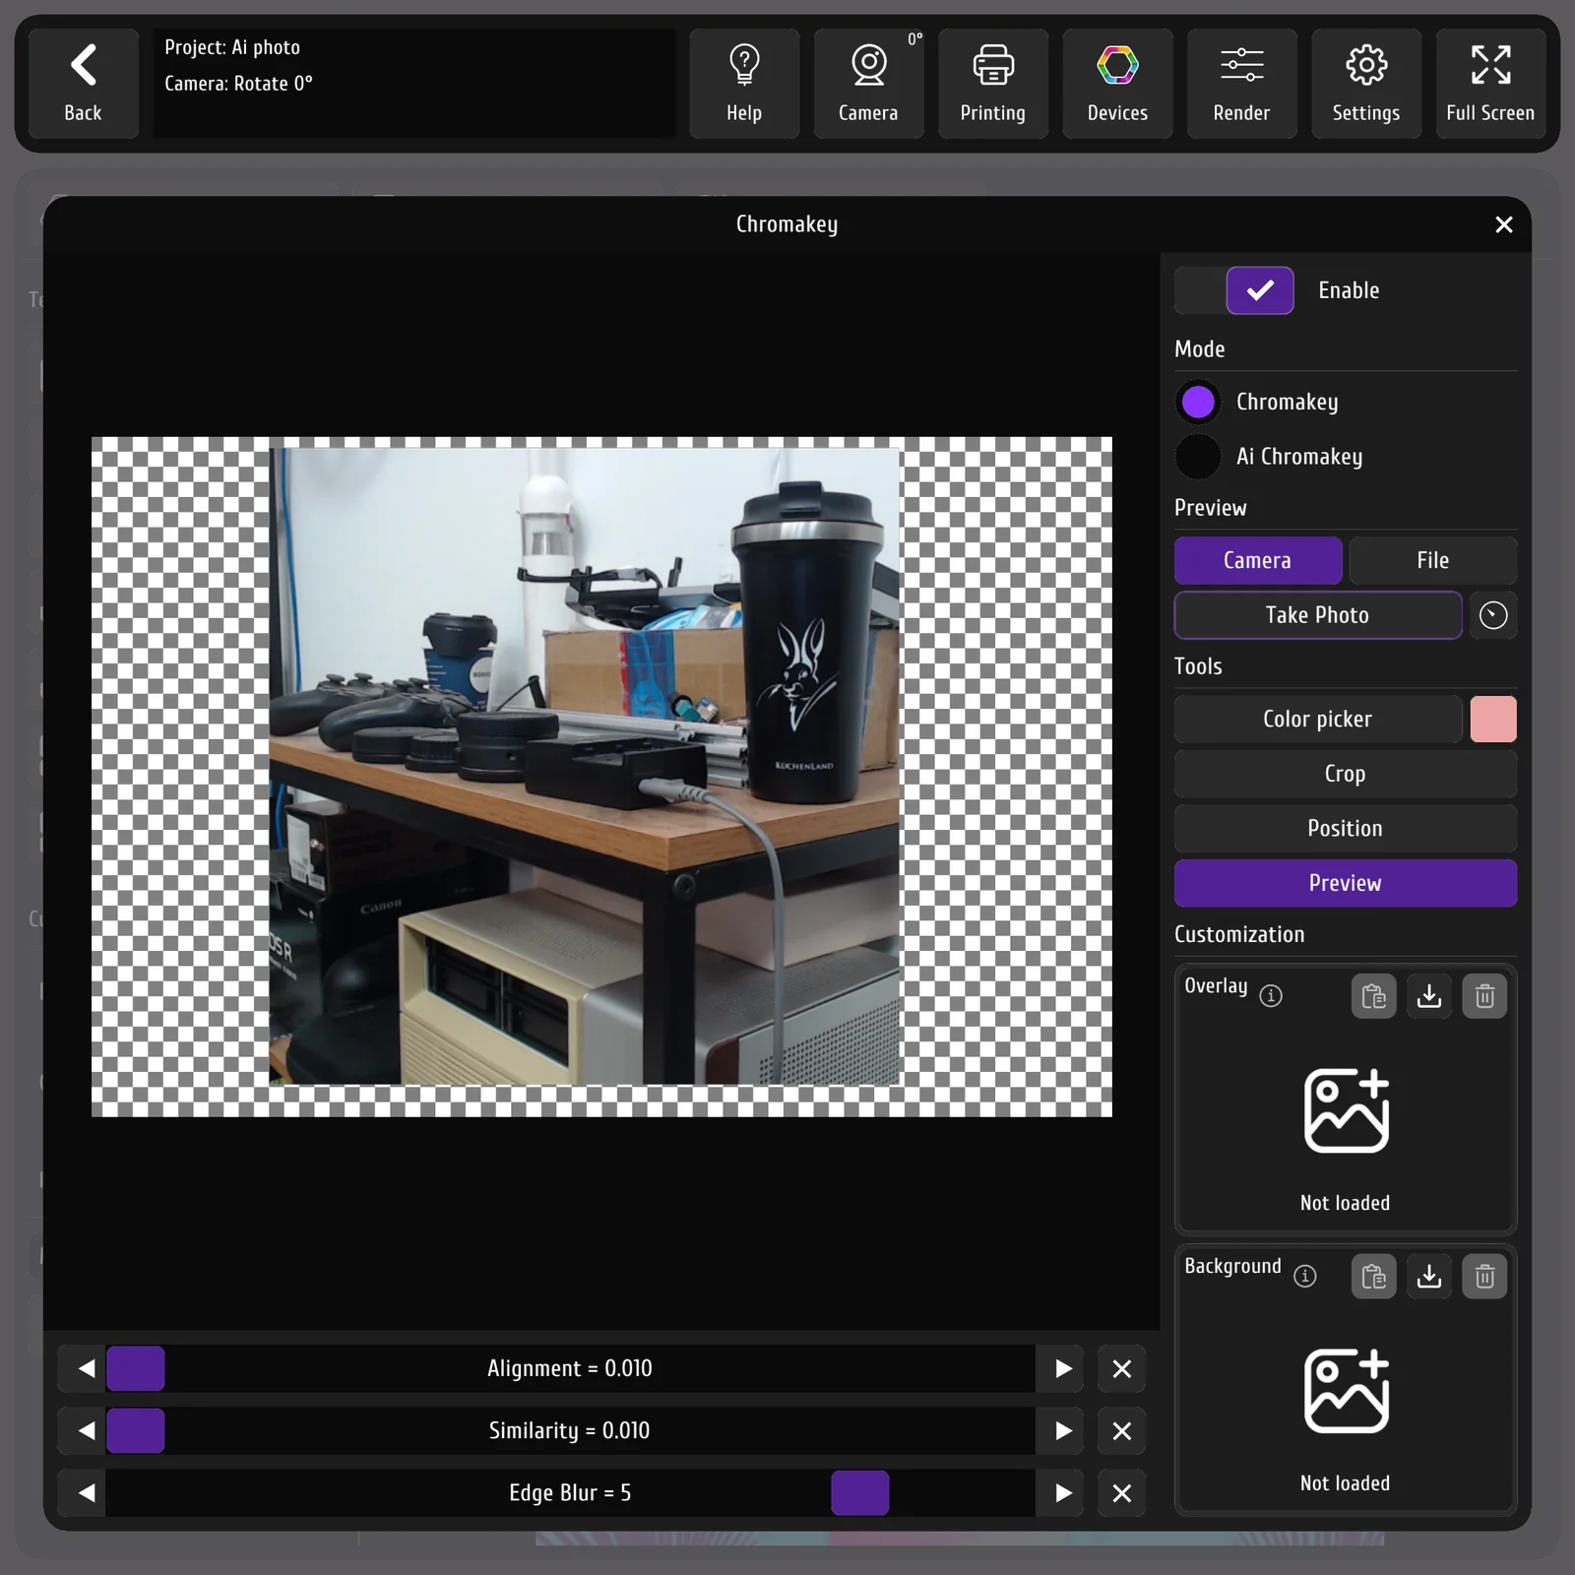Screen dimensions: 1575x1575
Task: Select the Camera preview tab
Action: (1257, 560)
